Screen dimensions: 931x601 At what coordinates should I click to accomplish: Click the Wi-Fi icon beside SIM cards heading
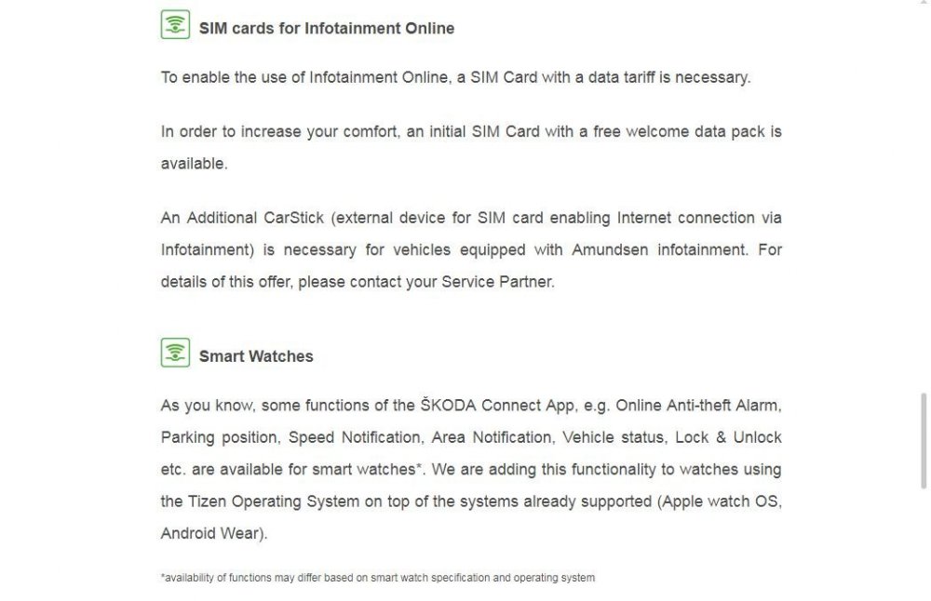click(175, 24)
